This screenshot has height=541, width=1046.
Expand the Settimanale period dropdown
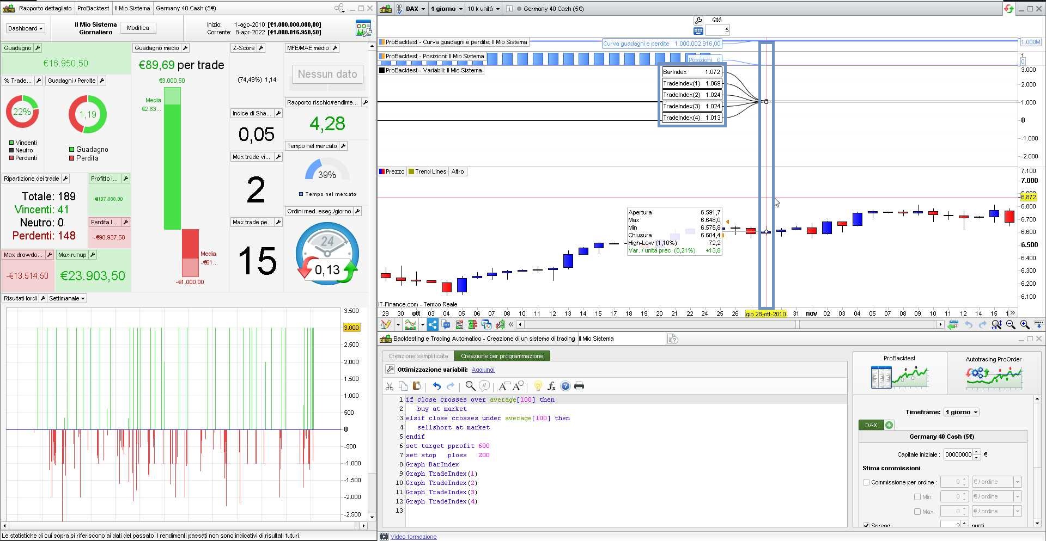pyautogui.click(x=66, y=298)
